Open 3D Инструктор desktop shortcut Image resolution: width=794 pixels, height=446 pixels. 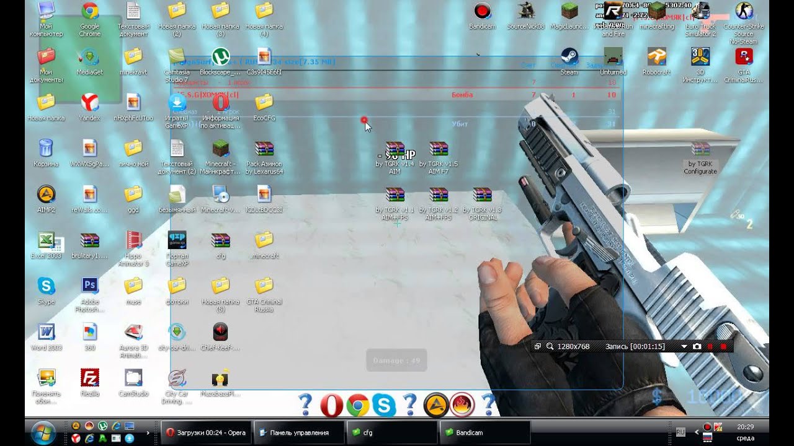point(700,56)
